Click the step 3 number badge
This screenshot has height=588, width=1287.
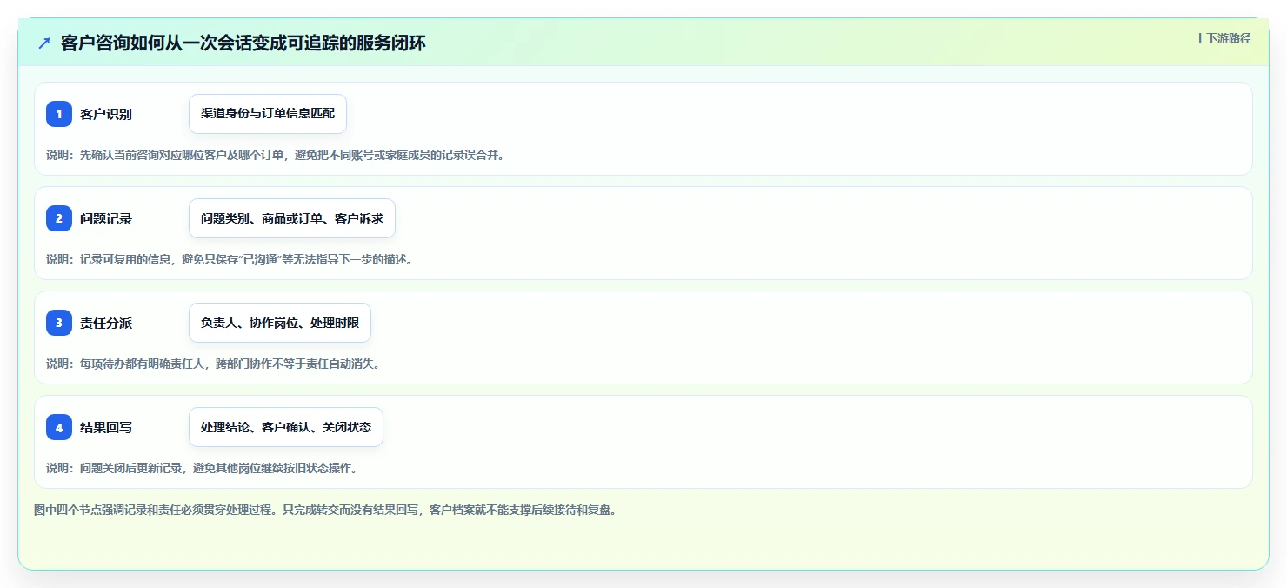coord(59,323)
